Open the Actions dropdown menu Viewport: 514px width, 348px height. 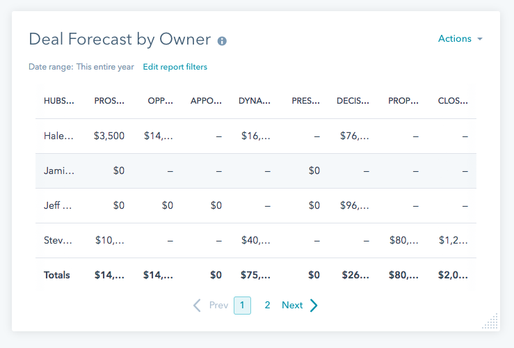[x=460, y=39]
